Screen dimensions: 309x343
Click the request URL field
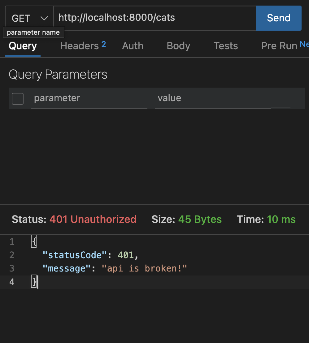pos(155,18)
